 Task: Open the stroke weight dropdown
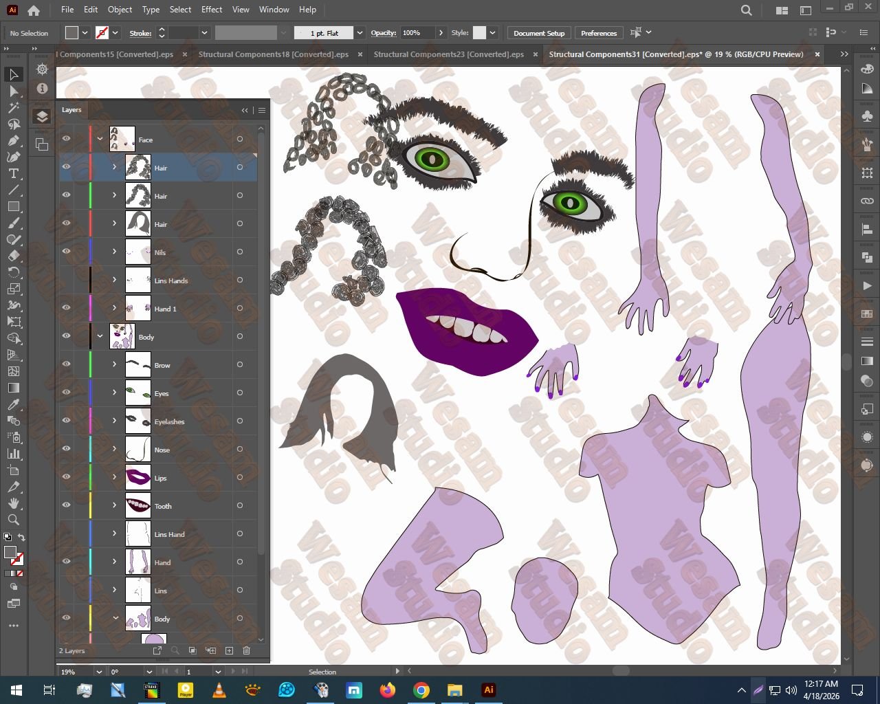[x=204, y=33]
